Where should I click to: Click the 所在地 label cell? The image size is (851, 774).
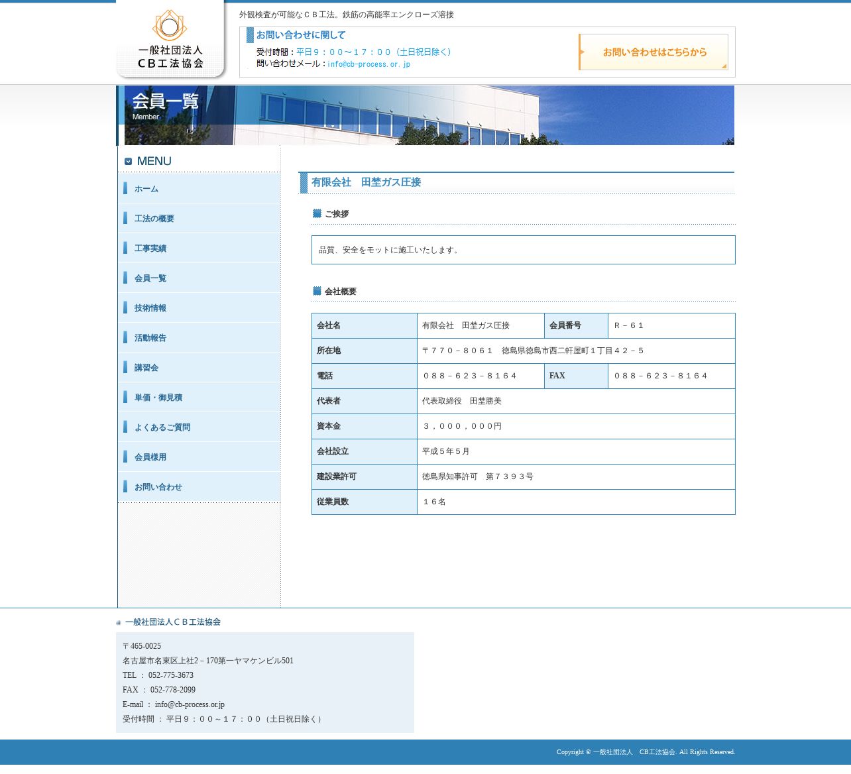tap(365, 351)
